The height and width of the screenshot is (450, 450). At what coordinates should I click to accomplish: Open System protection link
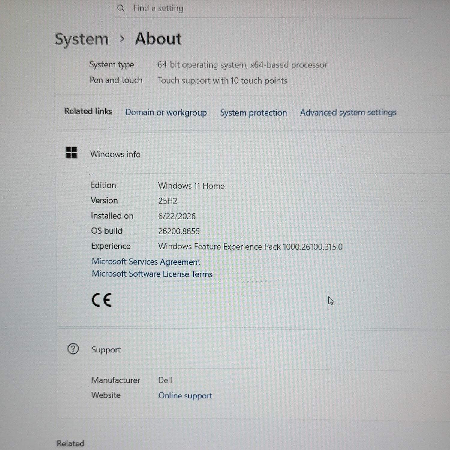tap(253, 113)
